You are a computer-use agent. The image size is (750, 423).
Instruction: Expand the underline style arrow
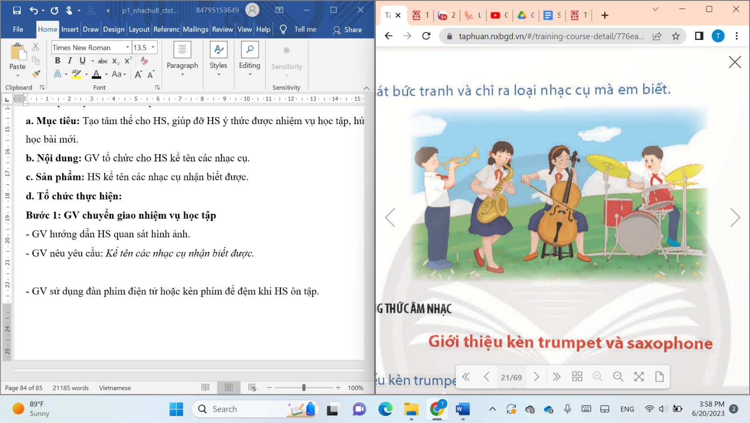93,61
